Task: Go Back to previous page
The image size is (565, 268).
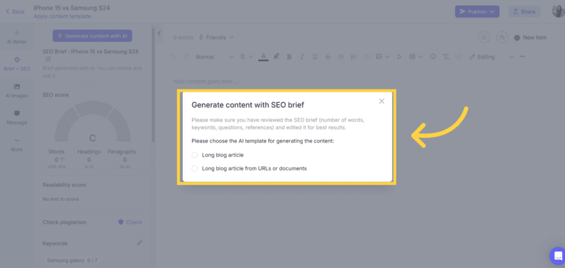Action: 15,12
